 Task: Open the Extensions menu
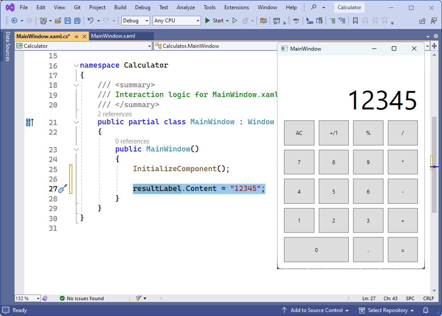coord(236,7)
